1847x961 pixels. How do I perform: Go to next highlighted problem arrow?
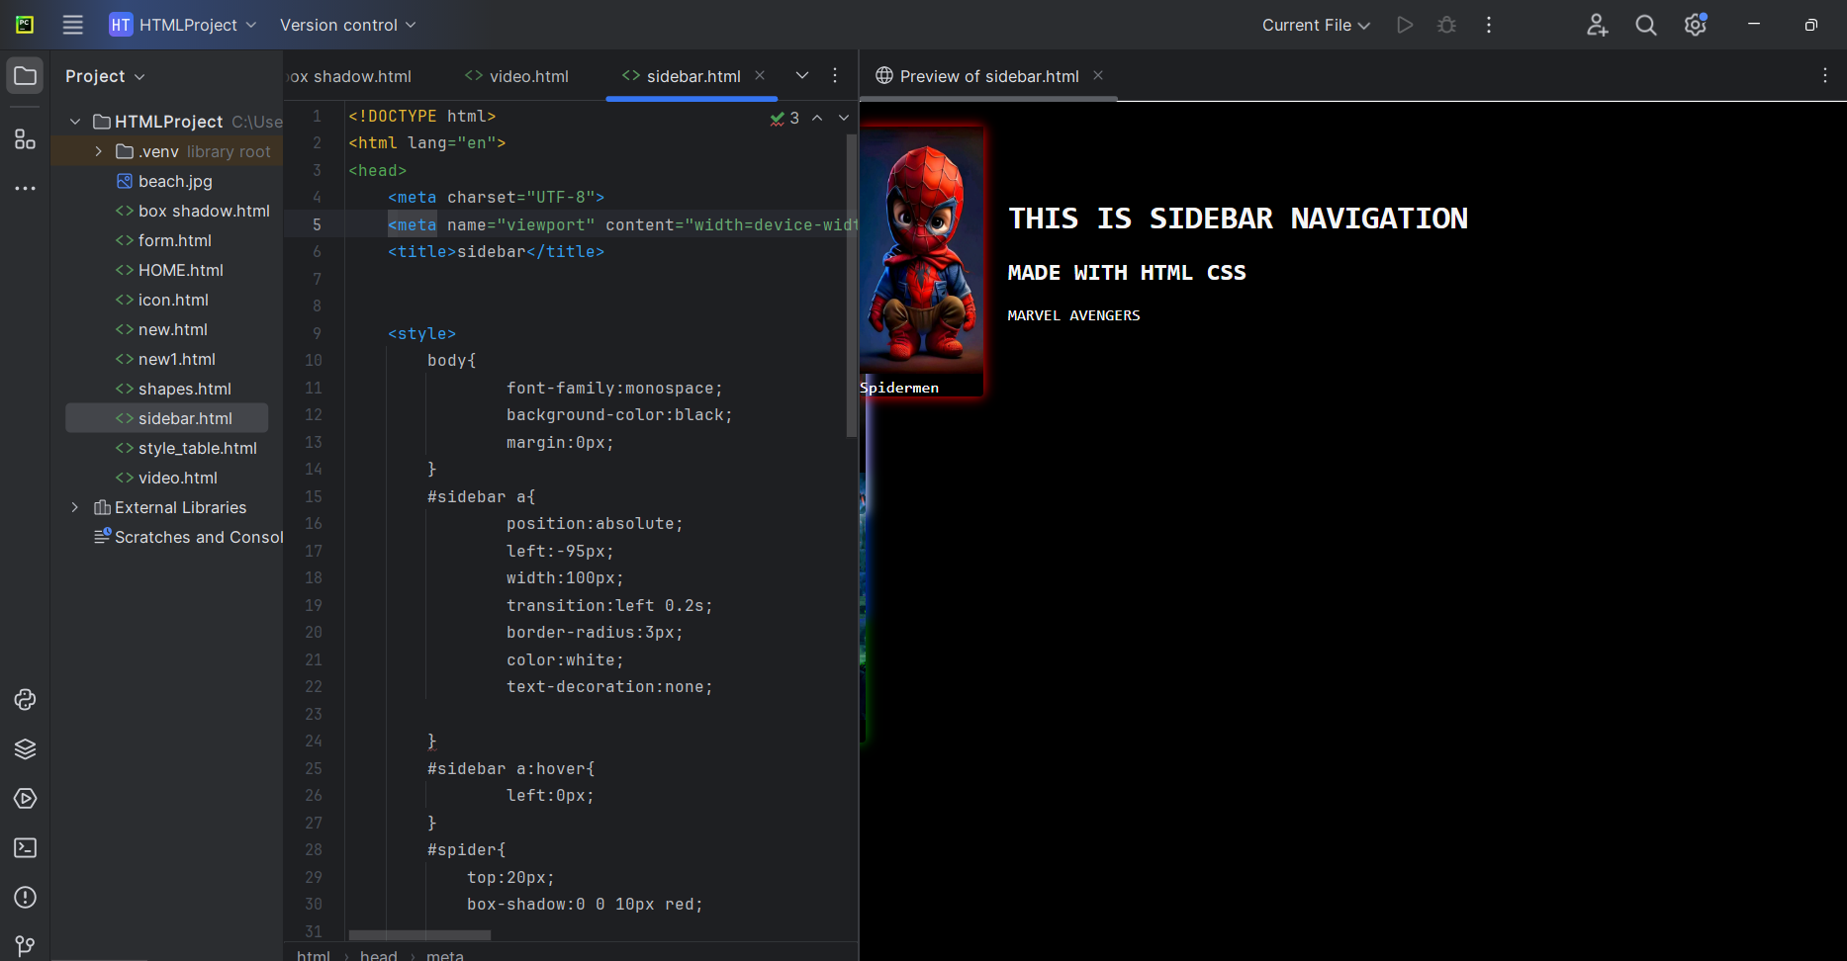(x=844, y=118)
